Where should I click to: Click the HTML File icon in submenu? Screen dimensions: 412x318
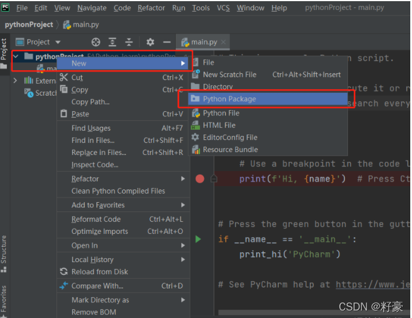tap(195, 125)
